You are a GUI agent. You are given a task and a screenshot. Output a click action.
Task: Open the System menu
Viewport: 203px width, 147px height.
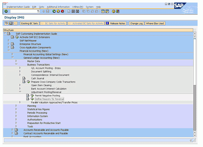coord(90,7)
